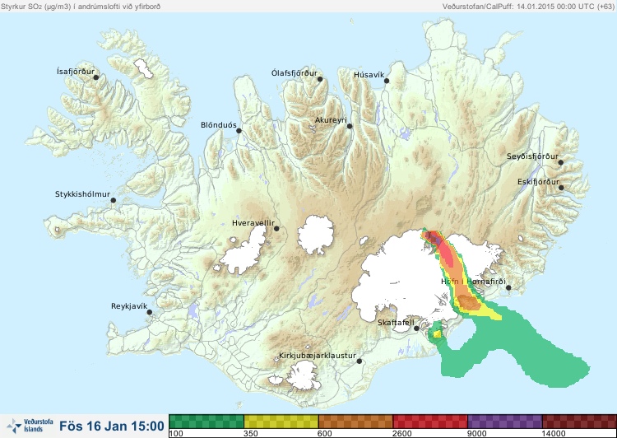Select the Stykkishólmur marker dot
Image resolution: width=617 pixels, height=438 pixels.
click(x=114, y=200)
